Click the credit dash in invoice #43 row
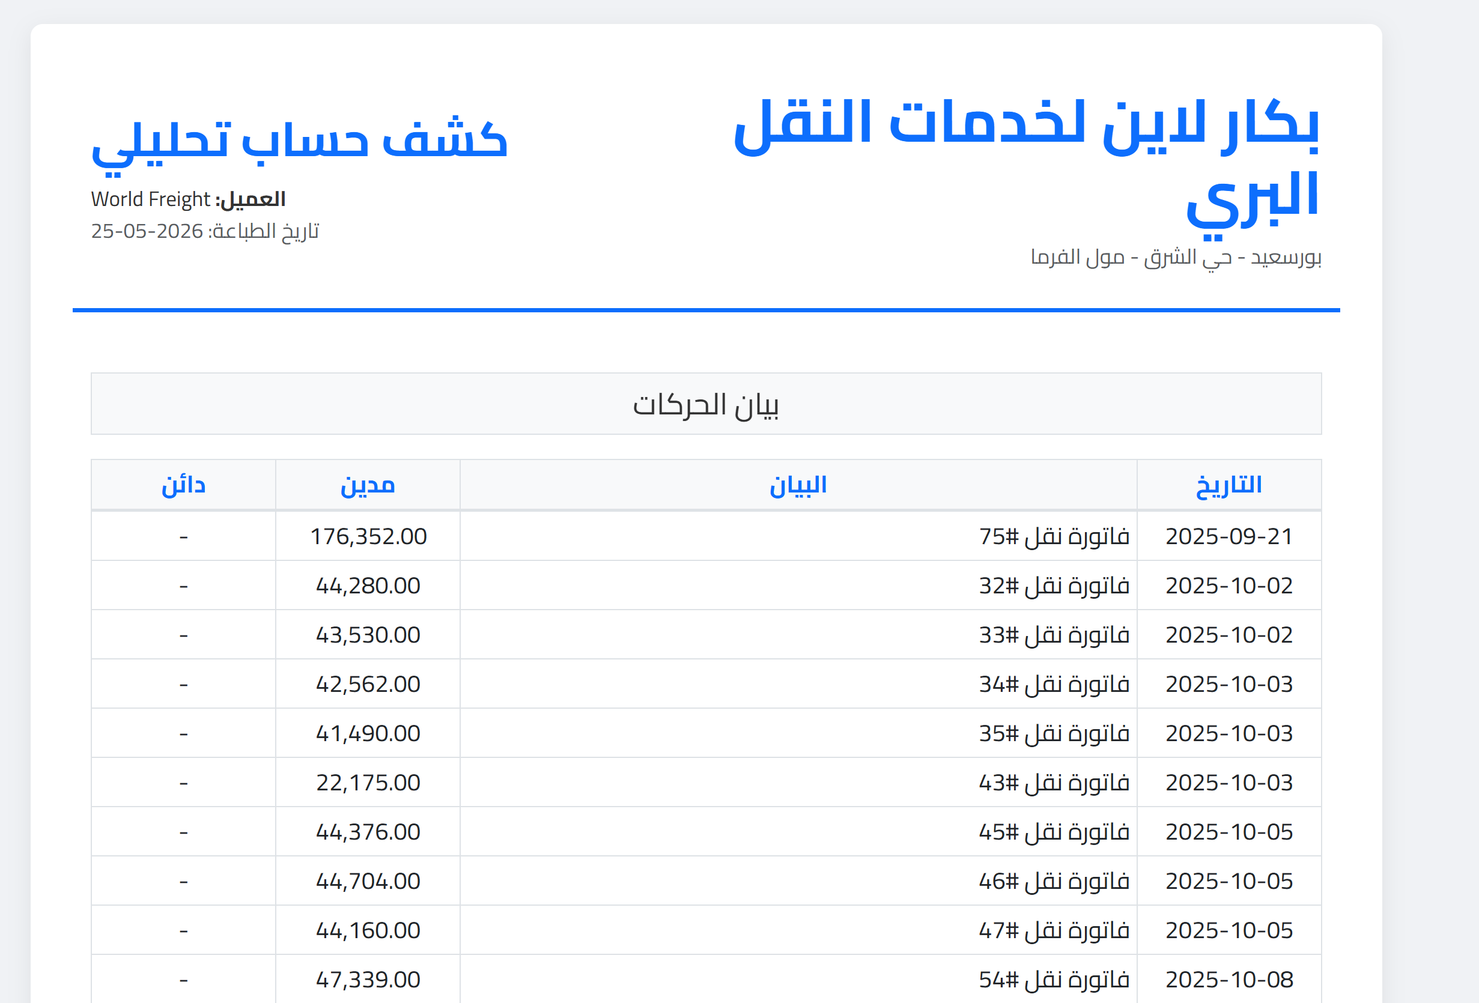The height and width of the screenshot is (1003, 1479). click(183, 784)
